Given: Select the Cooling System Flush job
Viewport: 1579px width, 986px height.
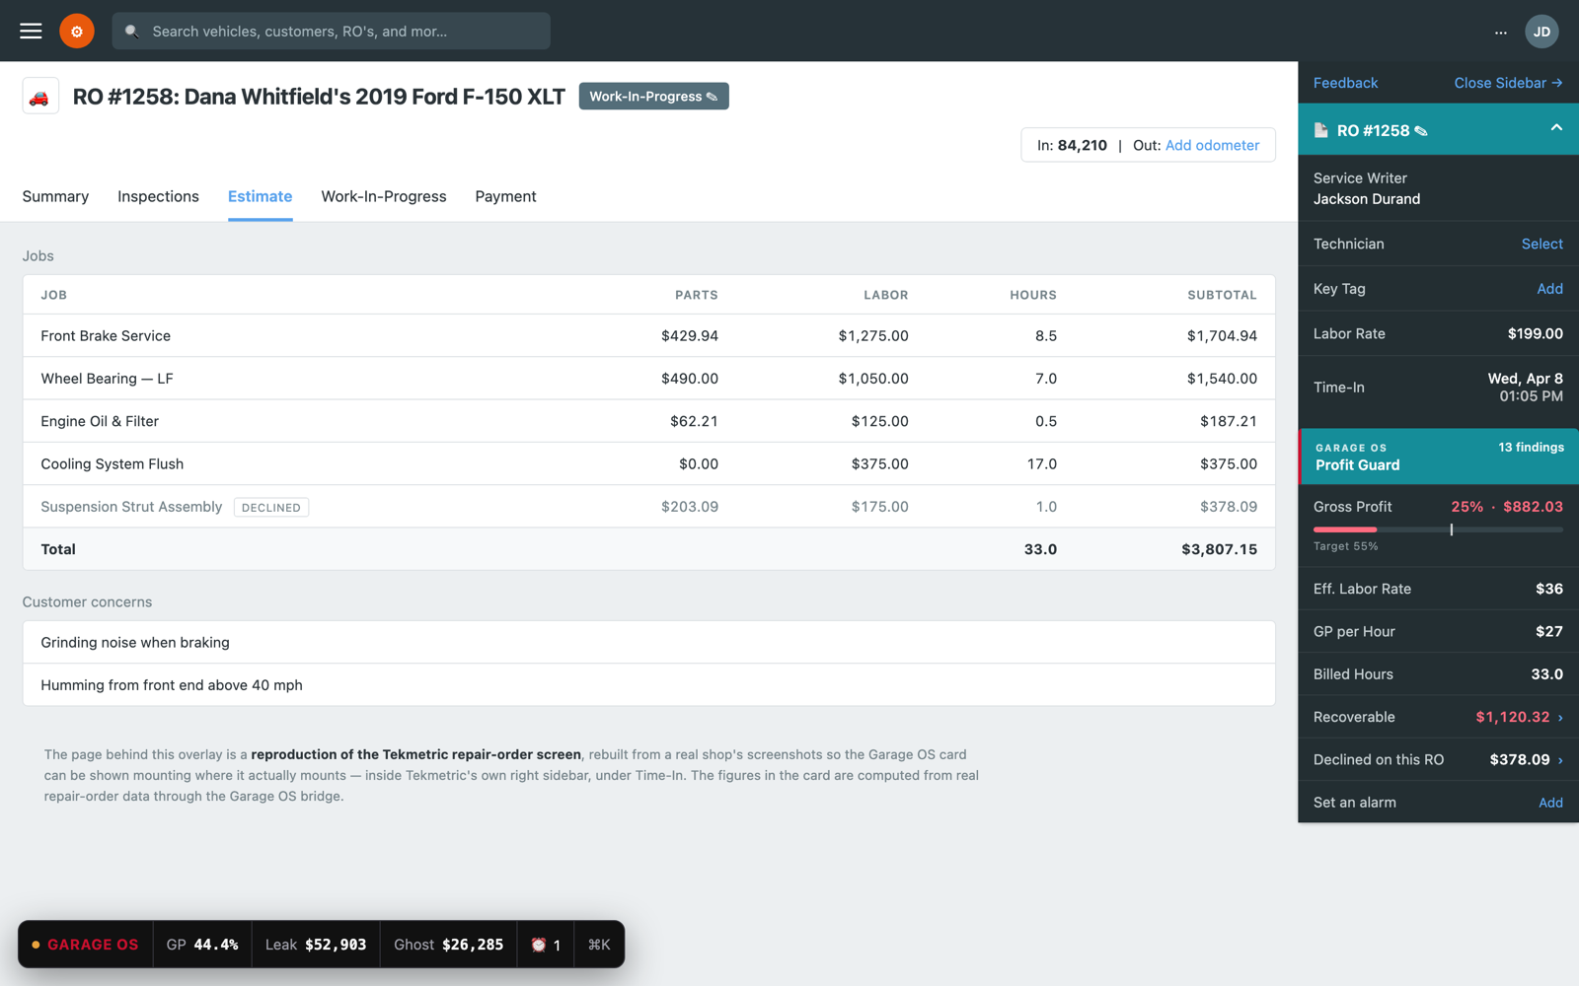Looking at the screenshot, I should (648, 464).
